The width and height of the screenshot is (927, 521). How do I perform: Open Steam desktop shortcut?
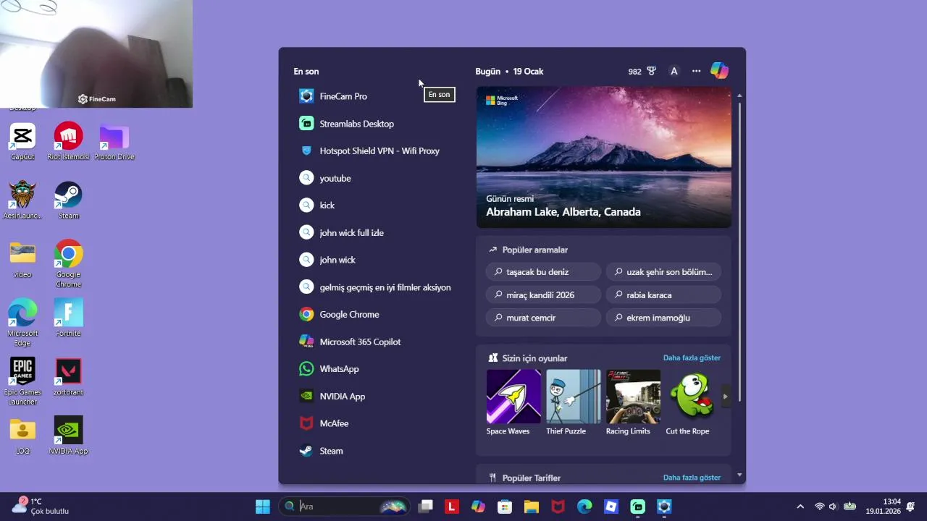pyautogui.click(x=69, y=200)
